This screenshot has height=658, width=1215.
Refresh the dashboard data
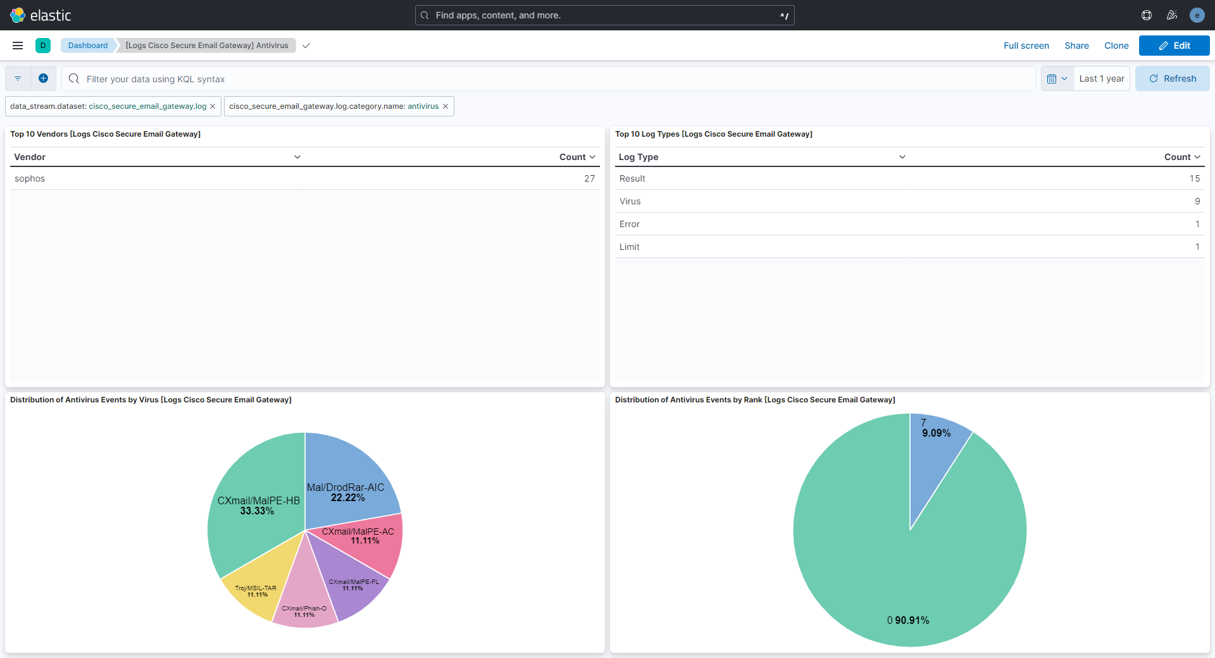[1173, 78]
